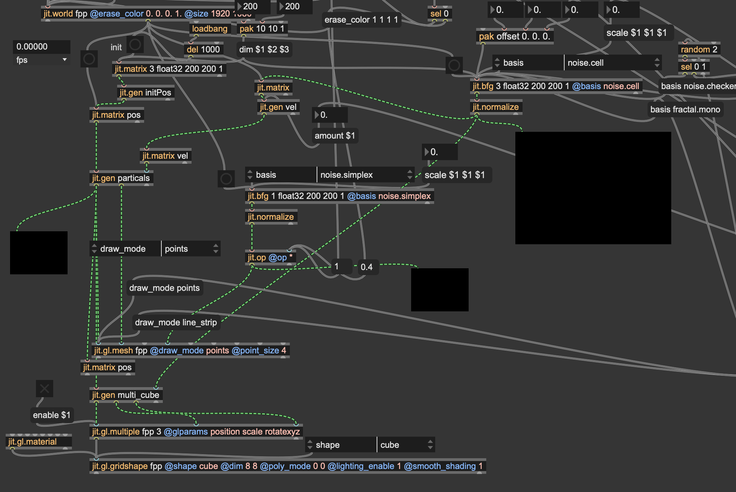Select the jit.gen initPos object
Screen dimensions: 736x492
pyautogui.click(x=146, y=93)
